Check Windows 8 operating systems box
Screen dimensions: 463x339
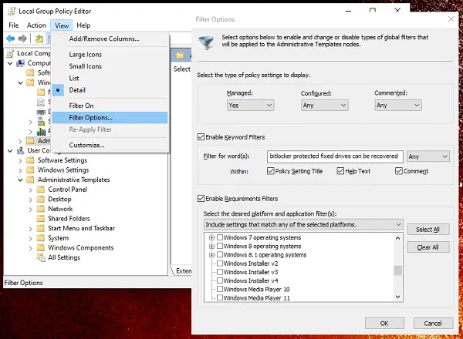click(220, 246)
